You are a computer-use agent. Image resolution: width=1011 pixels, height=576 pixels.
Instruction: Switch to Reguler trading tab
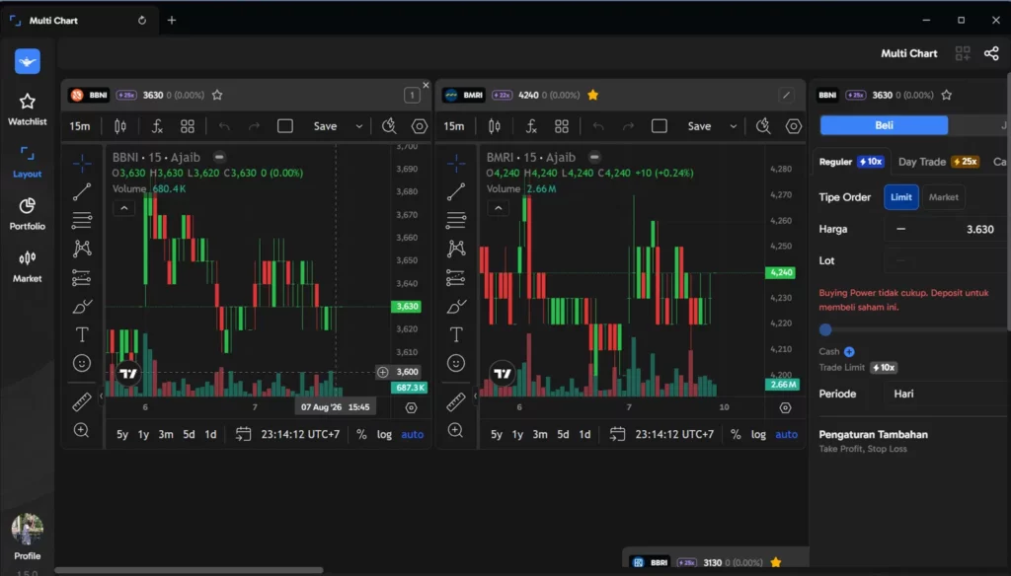851,162
